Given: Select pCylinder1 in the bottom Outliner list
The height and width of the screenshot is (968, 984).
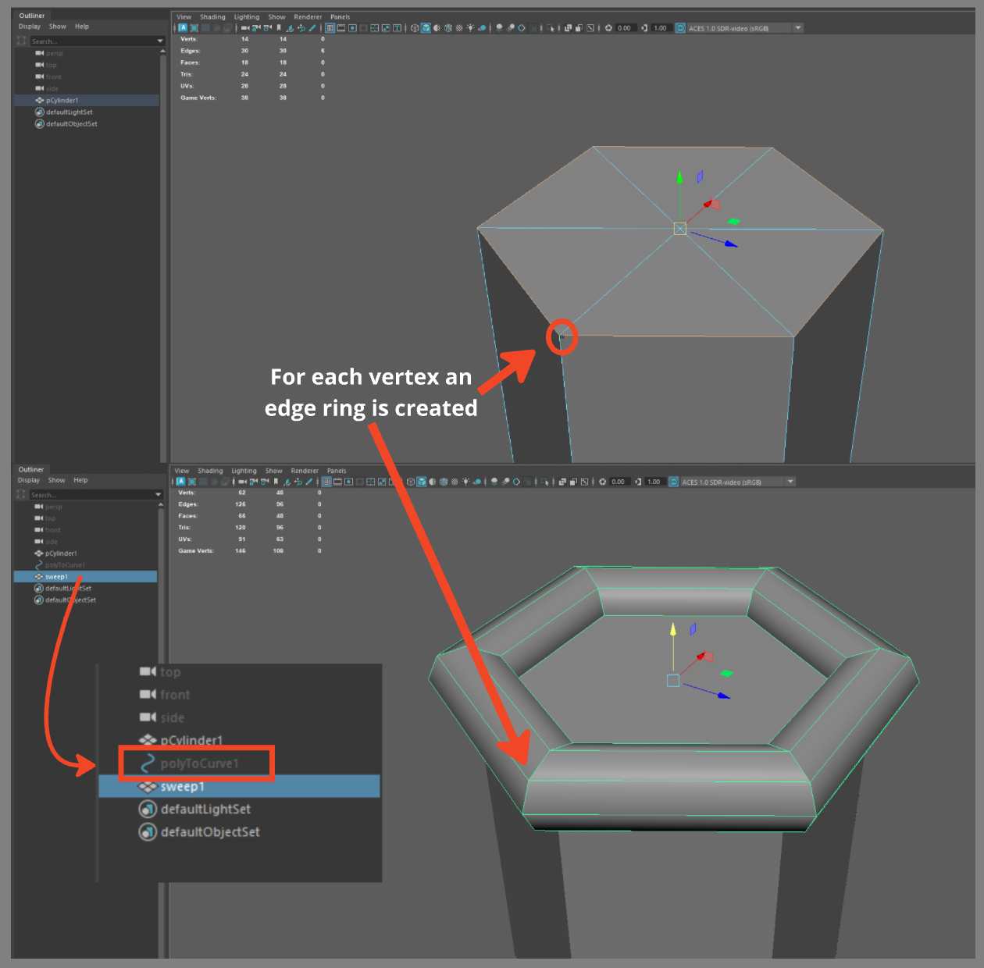Looking at the screenshot, I should [61, 553].
